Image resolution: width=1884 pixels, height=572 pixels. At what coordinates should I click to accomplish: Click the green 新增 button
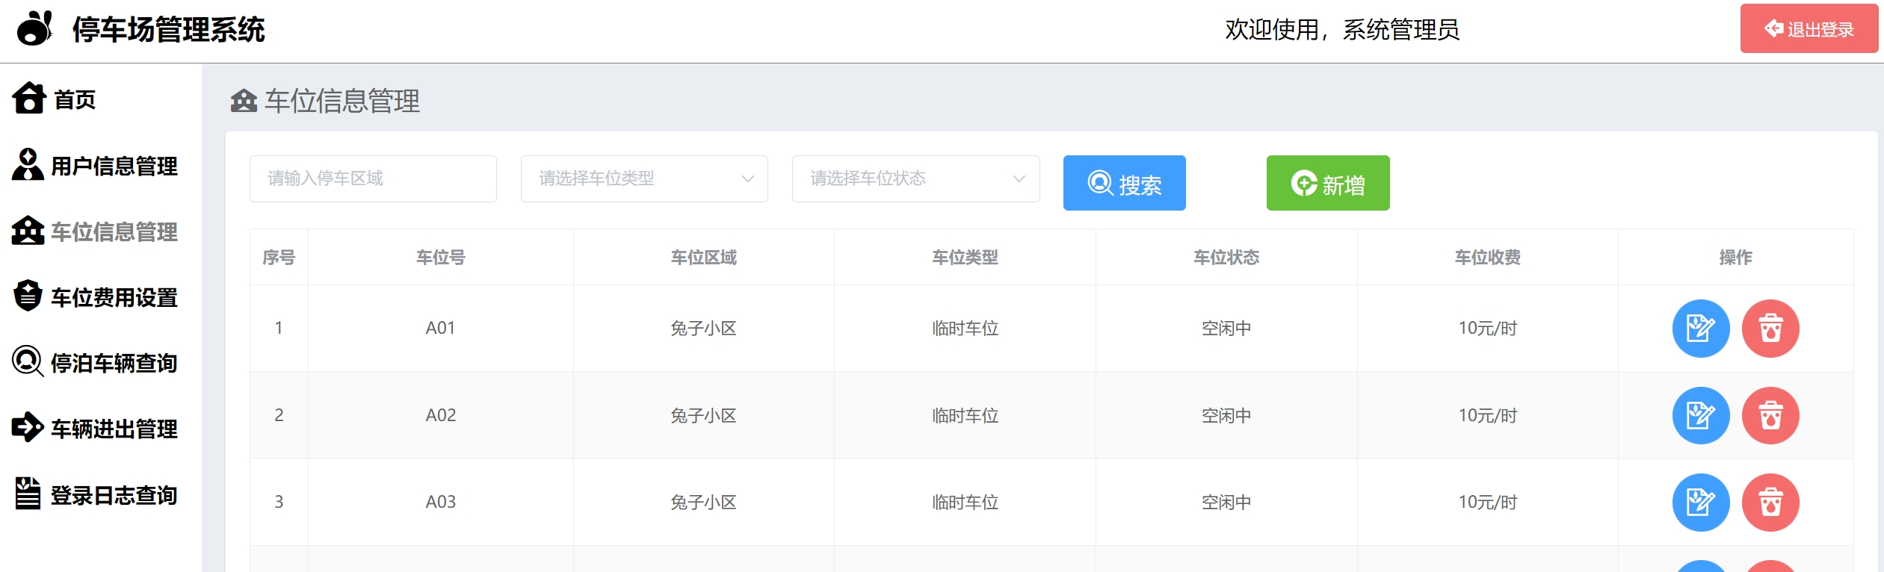click(1328, 183)
